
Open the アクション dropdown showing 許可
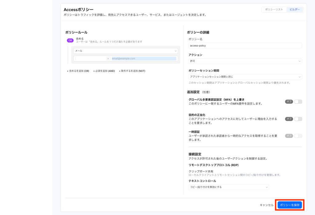245,61
